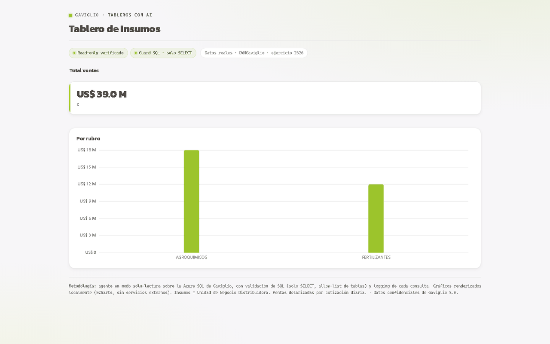The height and width of the screenshot is (344, 550).
Task: Click the Tablero de Insumos title
Action: (115, 29)
